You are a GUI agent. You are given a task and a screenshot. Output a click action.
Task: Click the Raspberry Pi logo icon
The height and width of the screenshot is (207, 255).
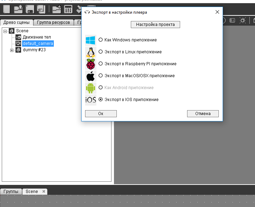point(91,64)
